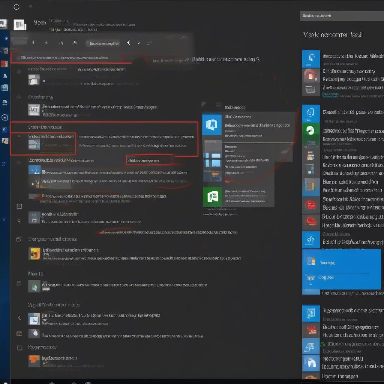Click the hollow circle icon in the top-left corner

(x=16, y=7)
